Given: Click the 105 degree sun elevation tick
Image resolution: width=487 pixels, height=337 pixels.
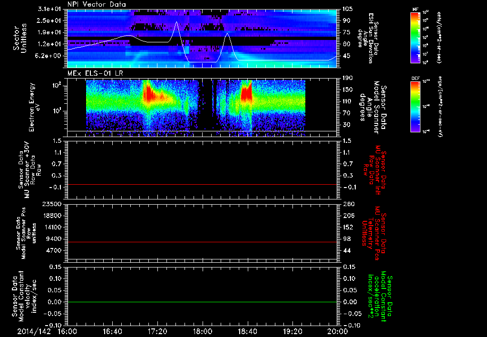Looking at the screenshot, I should click(348, 9).
